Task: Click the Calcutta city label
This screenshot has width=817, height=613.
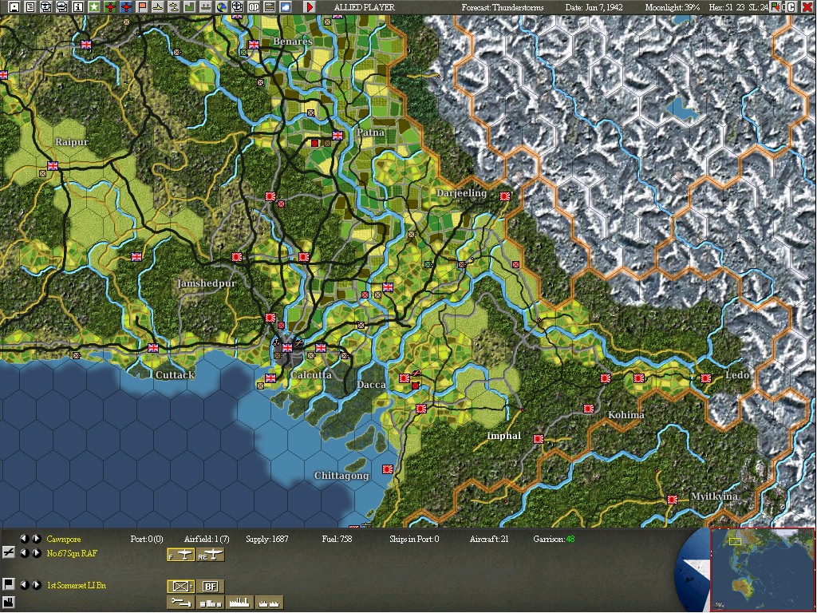Action: click(311, 375)
